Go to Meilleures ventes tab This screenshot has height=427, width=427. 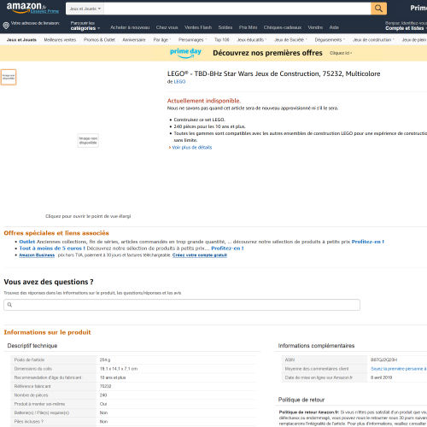point(60,40)
